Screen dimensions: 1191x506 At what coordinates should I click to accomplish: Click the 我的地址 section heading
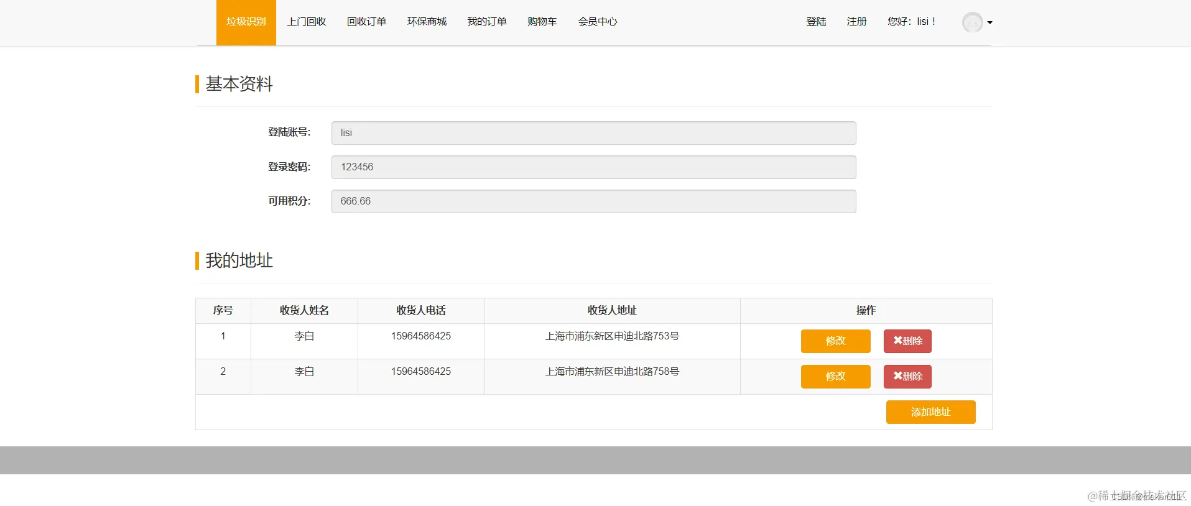tap(239, 260)
